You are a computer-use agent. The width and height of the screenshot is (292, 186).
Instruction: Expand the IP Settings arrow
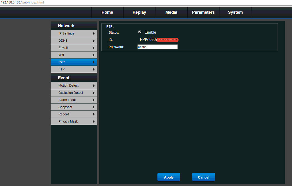tap(94, 33)
